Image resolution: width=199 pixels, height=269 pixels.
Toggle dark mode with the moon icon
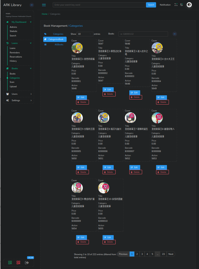[182, 5]
